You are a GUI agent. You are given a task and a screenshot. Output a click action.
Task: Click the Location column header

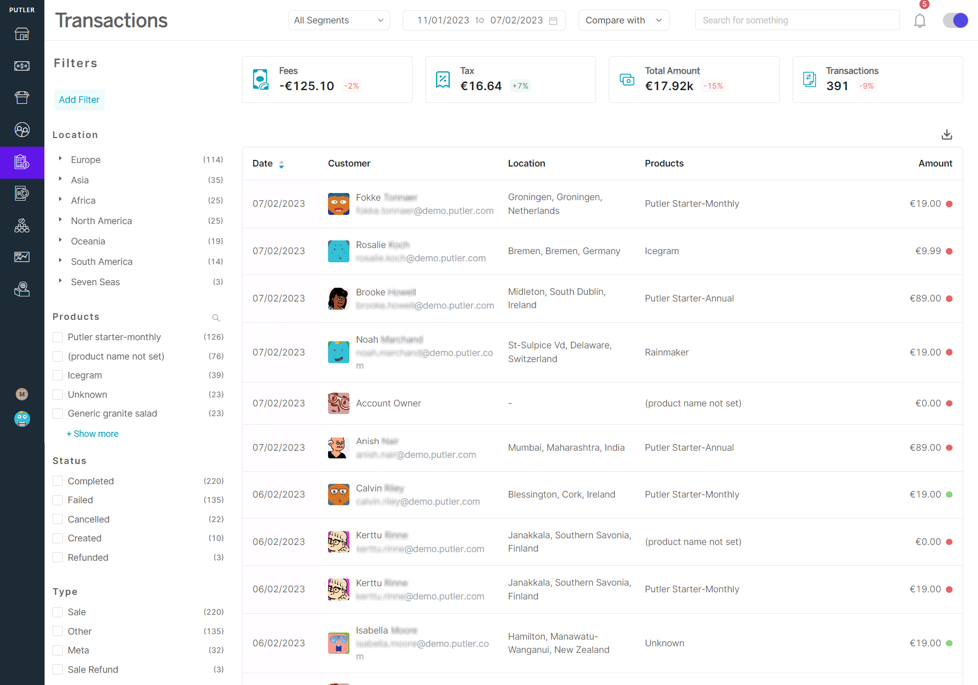526,163
